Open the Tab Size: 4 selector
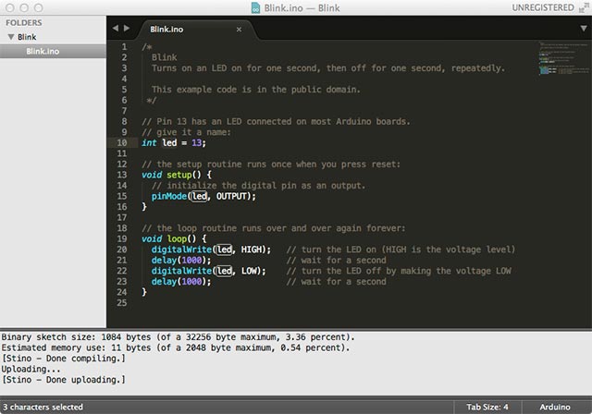592x414 pixels. click(487, 408)
